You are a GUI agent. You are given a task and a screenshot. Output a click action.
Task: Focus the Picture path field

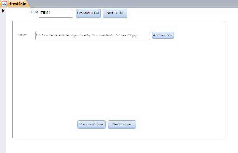pos(92,36)
